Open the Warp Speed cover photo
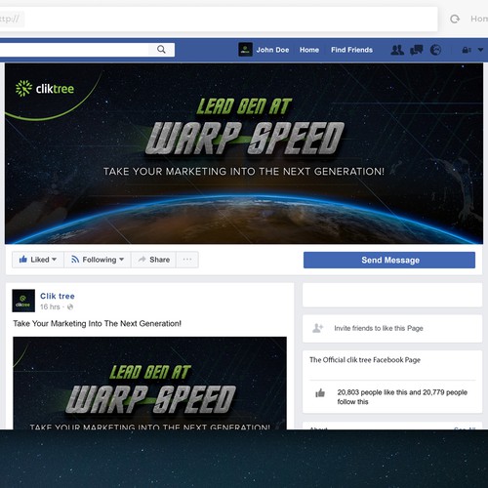 [244, 153]
